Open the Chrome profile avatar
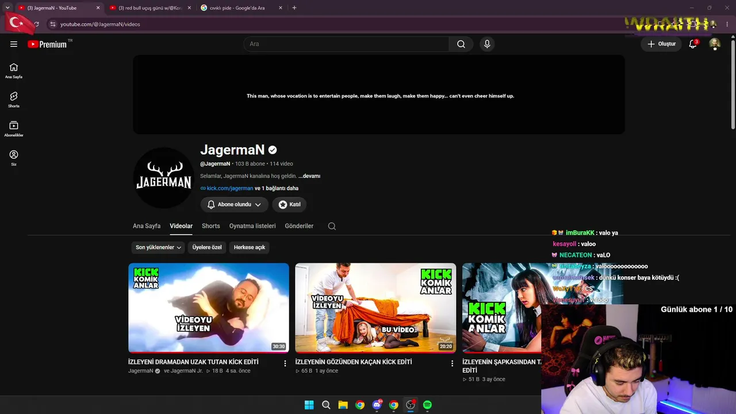This screenshot has height=414, width=736. click(714, 24)
